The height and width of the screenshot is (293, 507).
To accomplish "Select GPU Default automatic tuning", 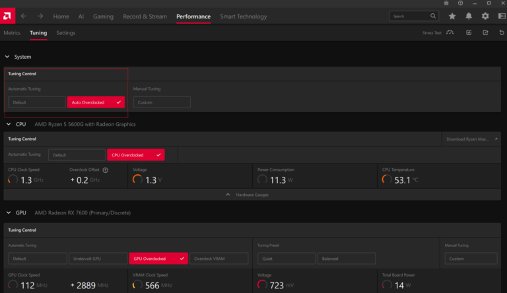I will point(38,259).
